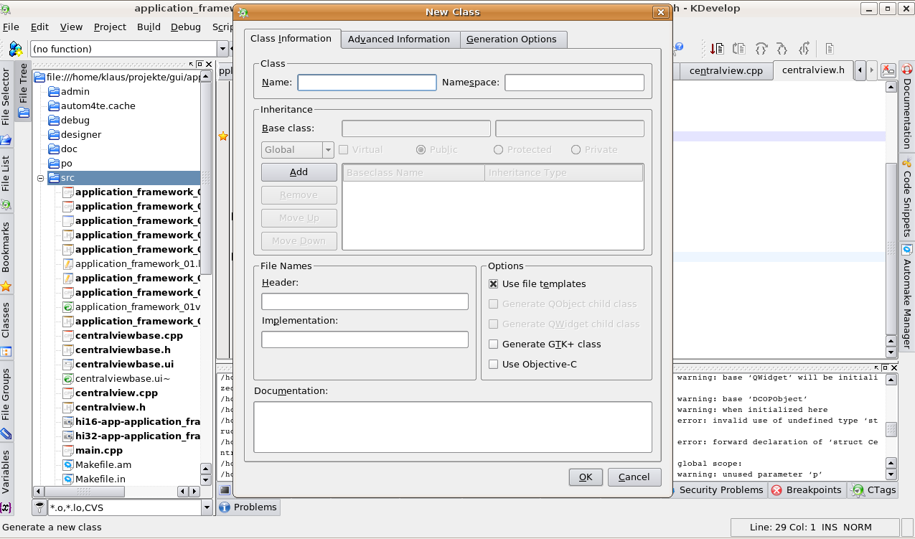
Task: Float the File Tree panel using square icon
Action: pyautogui.click(x=200, y=64)
